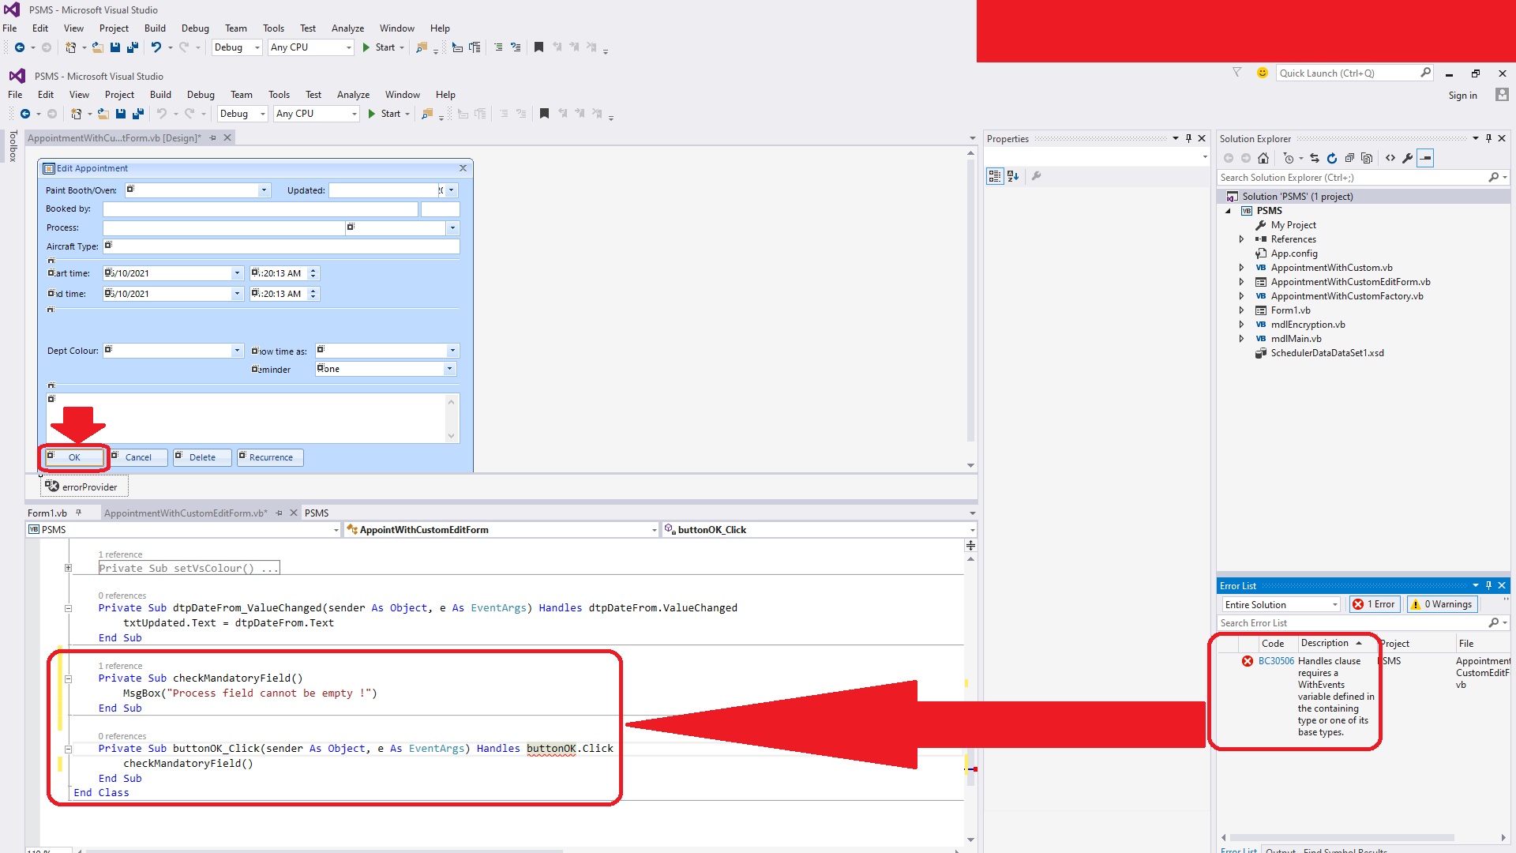Toggle Categorized view in the Properties panel
The height and width of the screenshot is (853, 1516).
click(x=995, y=176)
